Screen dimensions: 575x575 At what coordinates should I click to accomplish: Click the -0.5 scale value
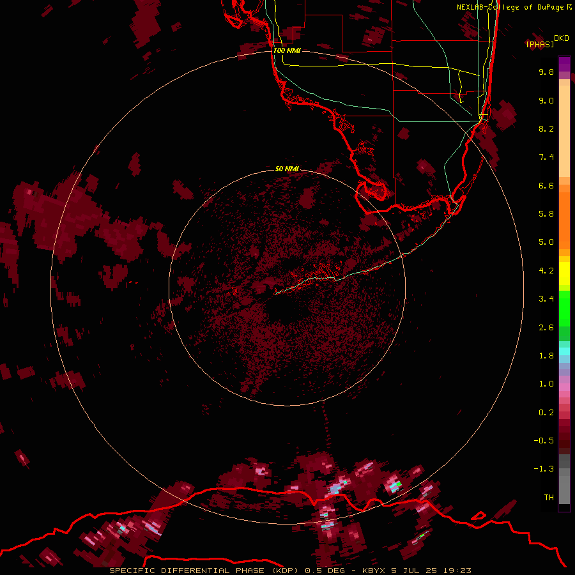(x=544, y=441)
